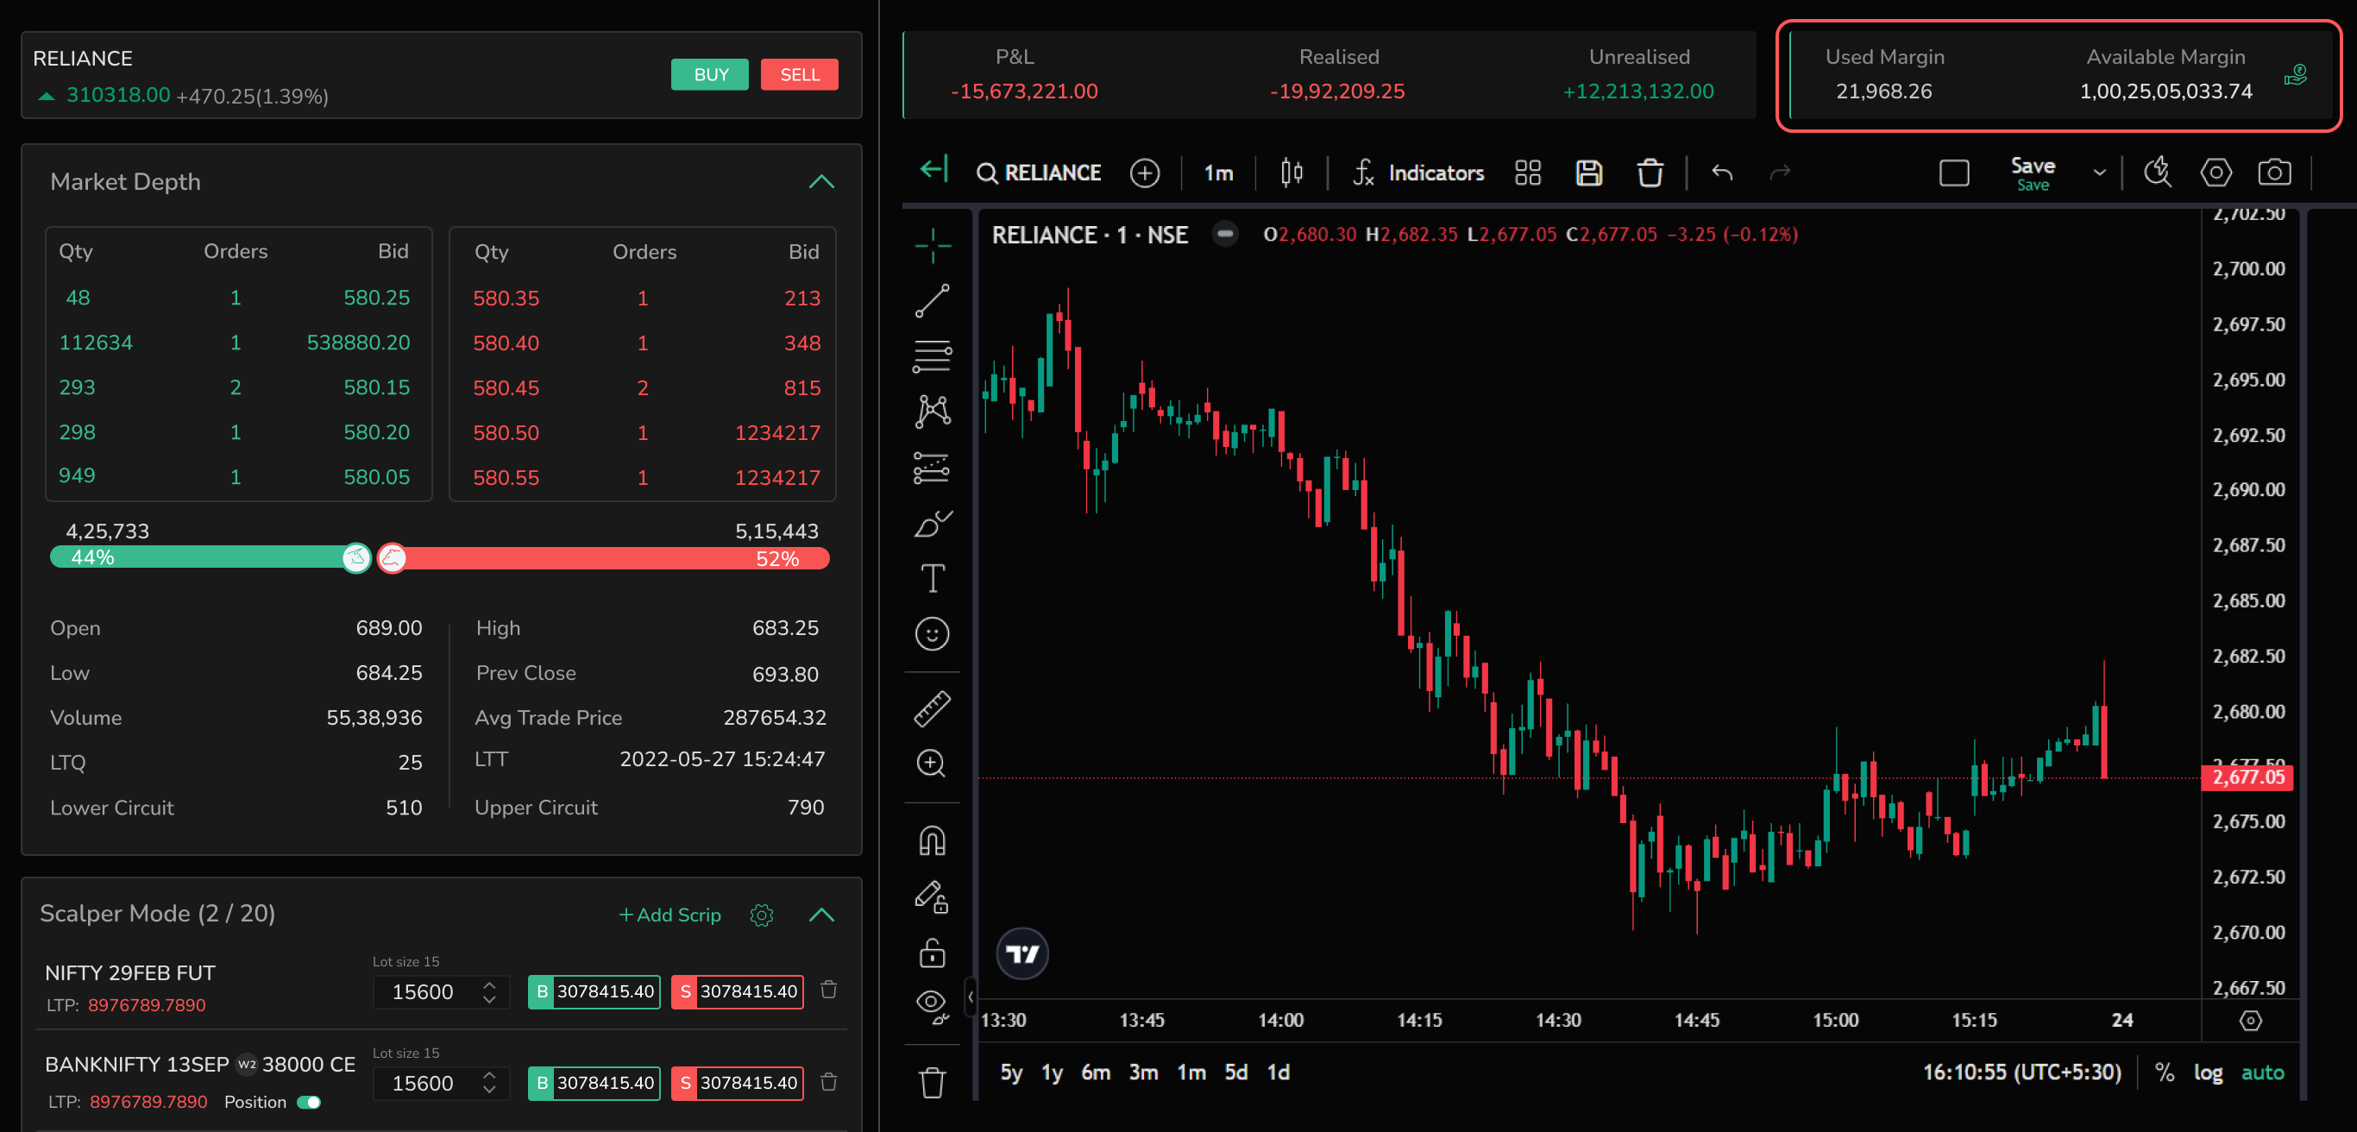Delete chart using toolbar trash icon
The height and width of the screenshot is (1132, 2357).
(1650, 173)
